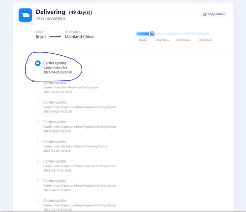This screenshot has height=212, width=246.
Task: Select the Brazil stage label on progress bar
Action: click(143, 40)
